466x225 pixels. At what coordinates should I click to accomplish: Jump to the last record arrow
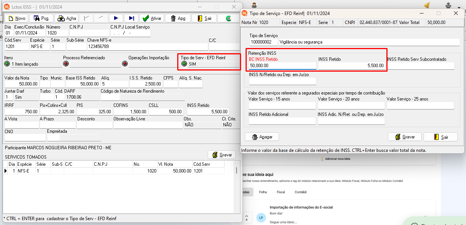(131, 18)
